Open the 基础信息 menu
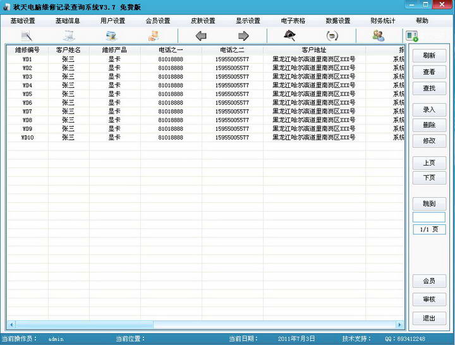Image resolution: width=455 pixels, height=345 pixels. [x=68, y=21]
